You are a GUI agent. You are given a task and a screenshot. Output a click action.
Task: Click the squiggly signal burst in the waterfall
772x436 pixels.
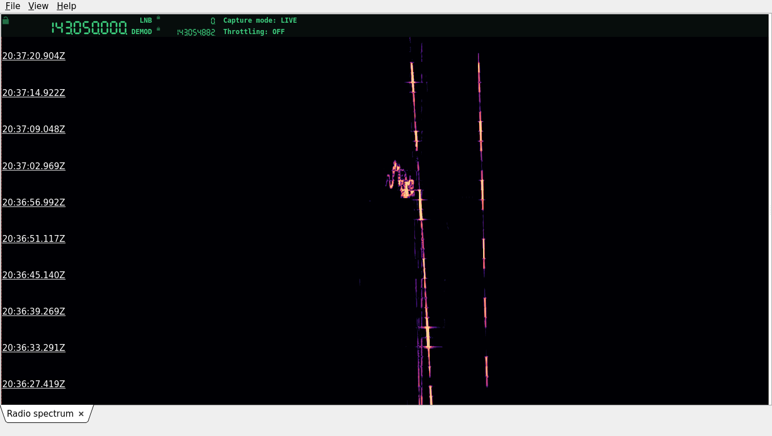click(400, 179)
